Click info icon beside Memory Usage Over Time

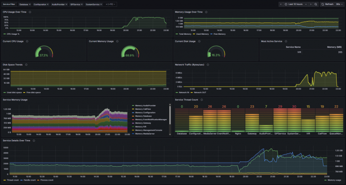tap(206, 12)
